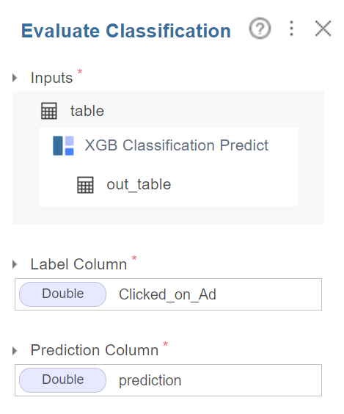Click the Evaluate Classification title

(x=126, y=31)
